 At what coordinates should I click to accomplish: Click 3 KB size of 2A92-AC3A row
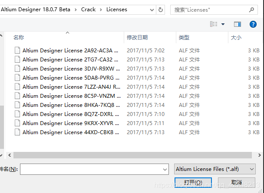254,51
